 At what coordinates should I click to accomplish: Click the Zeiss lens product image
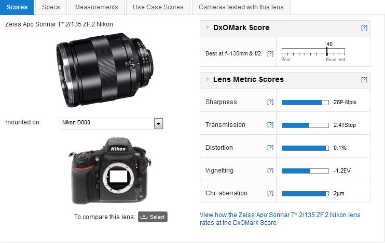tap(105, 70)
